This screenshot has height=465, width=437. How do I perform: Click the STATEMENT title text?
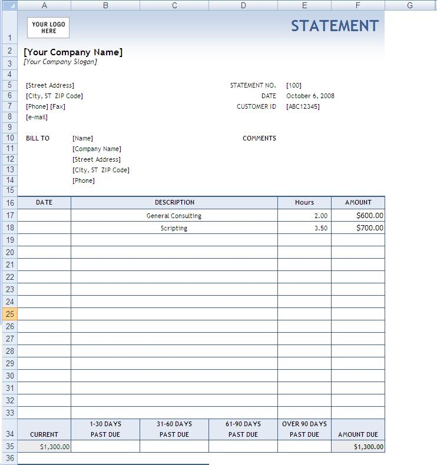[335, 26]
